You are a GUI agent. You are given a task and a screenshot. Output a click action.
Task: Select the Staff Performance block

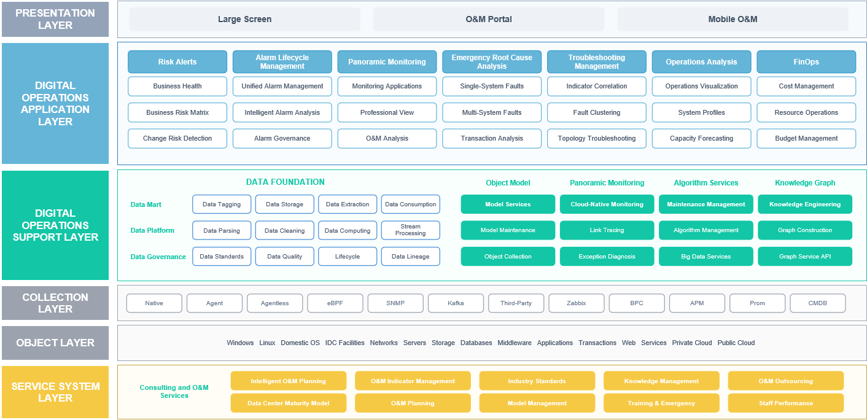786,403
